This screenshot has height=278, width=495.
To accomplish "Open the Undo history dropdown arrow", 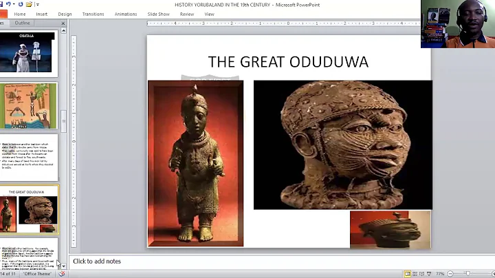I will pyautogui.click(x=14, y=4).
